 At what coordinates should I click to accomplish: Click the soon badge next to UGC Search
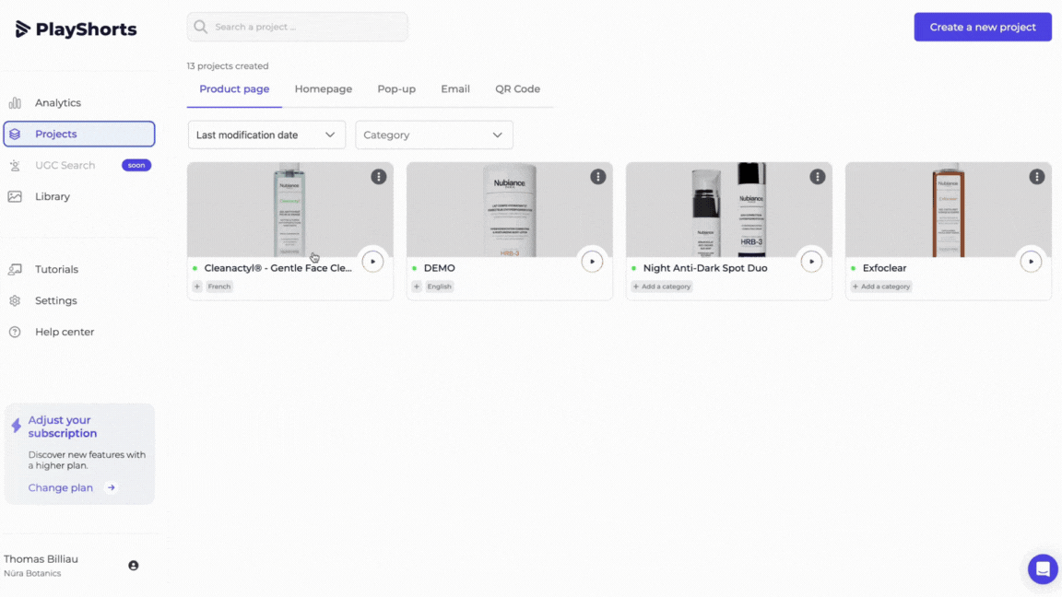136,165
